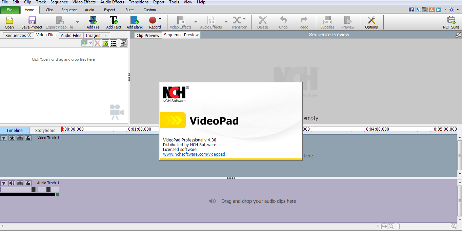Click the Google Plus share icon
Image resolution: width=463 pixels, height=231 pixels.
click(425, 9)
